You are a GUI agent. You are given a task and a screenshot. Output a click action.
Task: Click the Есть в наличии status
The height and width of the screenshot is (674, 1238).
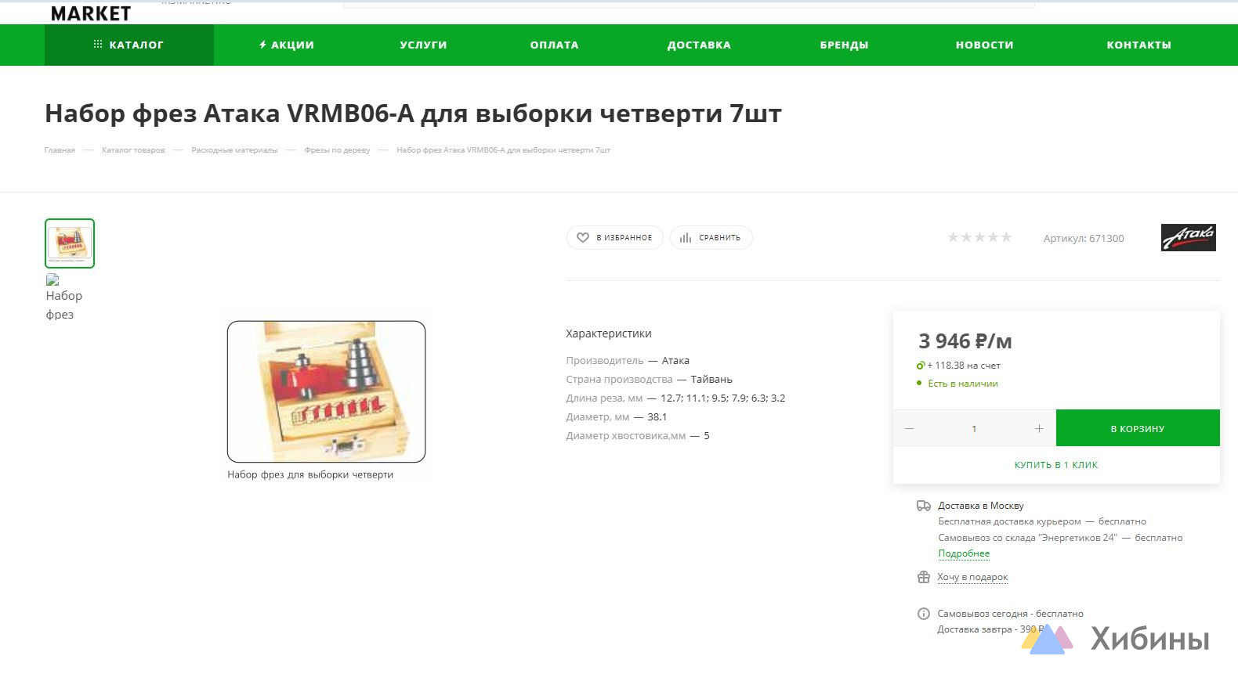point(963,384)
